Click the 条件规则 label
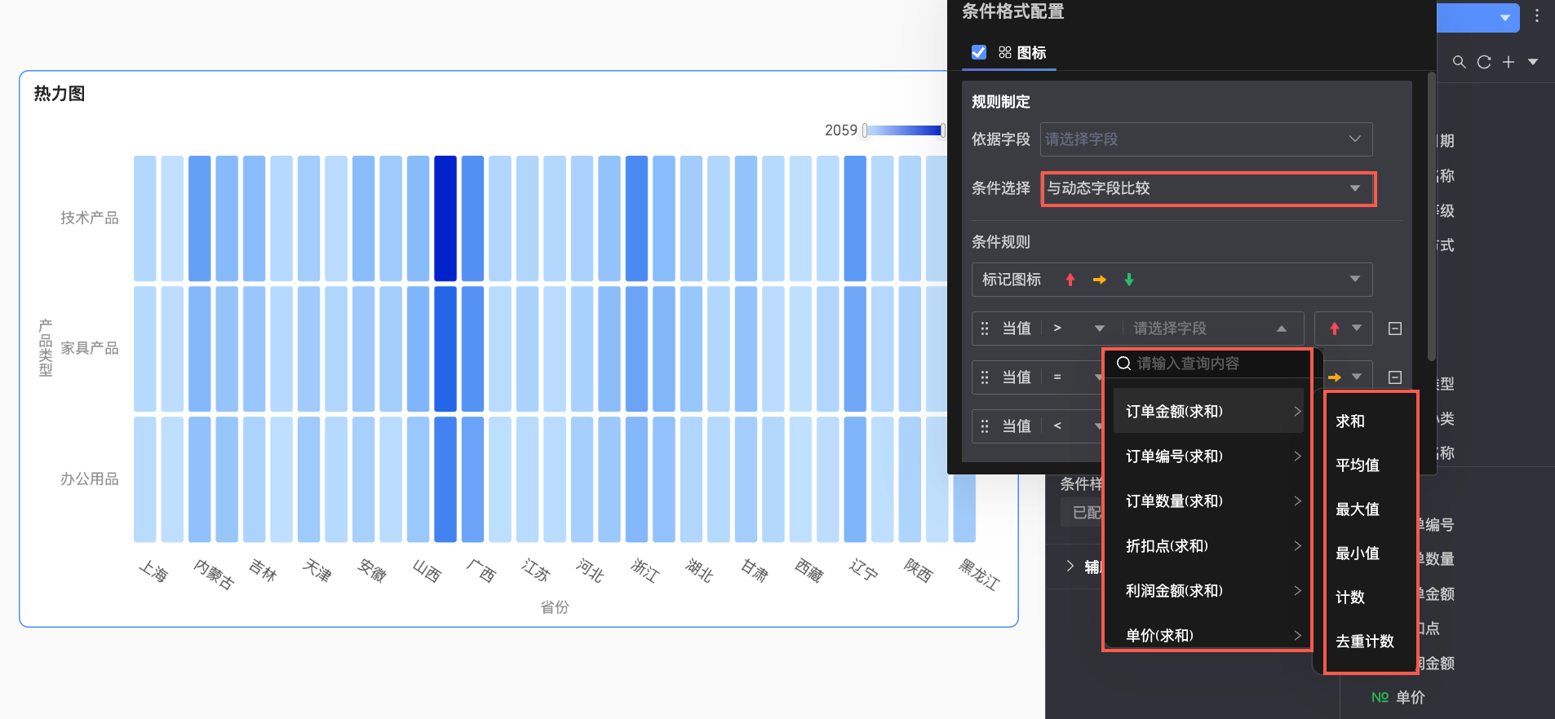 (x=1001, y=242)
